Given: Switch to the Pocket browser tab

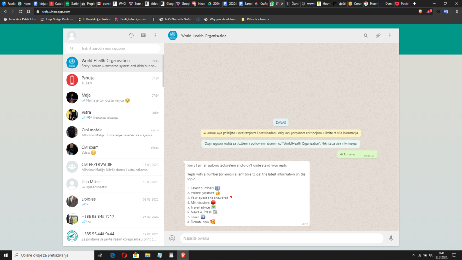Looking at the screenshot, I should 402,4.
